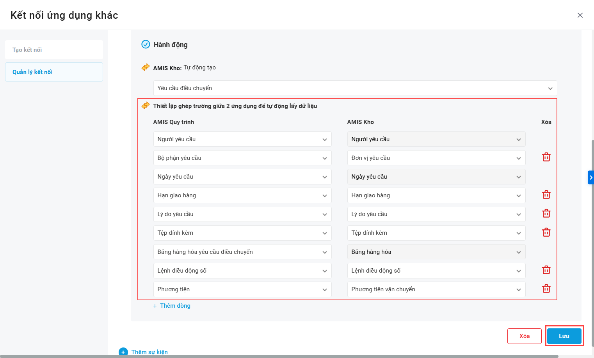Screen dimensions: 594x358
Task: Click the Lưu button
Action: [564, 336]
